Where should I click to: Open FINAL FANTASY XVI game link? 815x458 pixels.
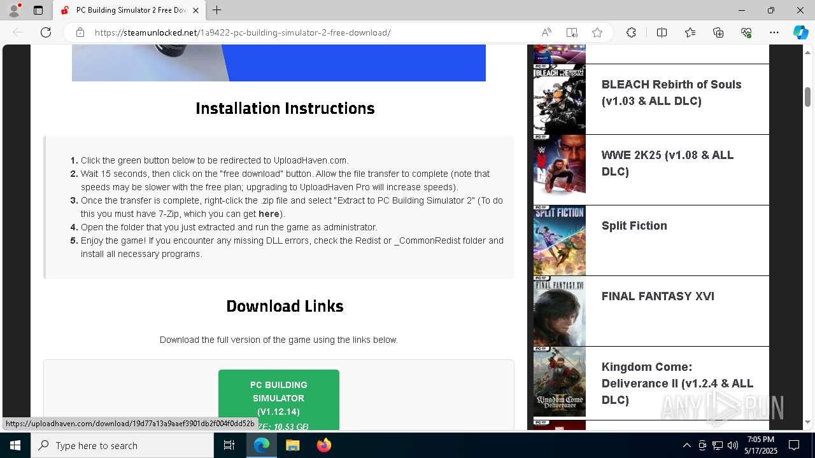(x=658, y=296)
